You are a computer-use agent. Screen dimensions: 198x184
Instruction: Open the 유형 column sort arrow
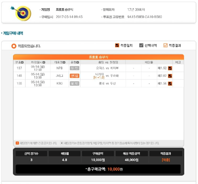click(x=78, y=62)
